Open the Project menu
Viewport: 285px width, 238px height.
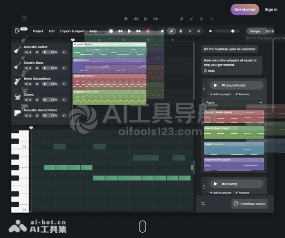click(x=38, y=31)
